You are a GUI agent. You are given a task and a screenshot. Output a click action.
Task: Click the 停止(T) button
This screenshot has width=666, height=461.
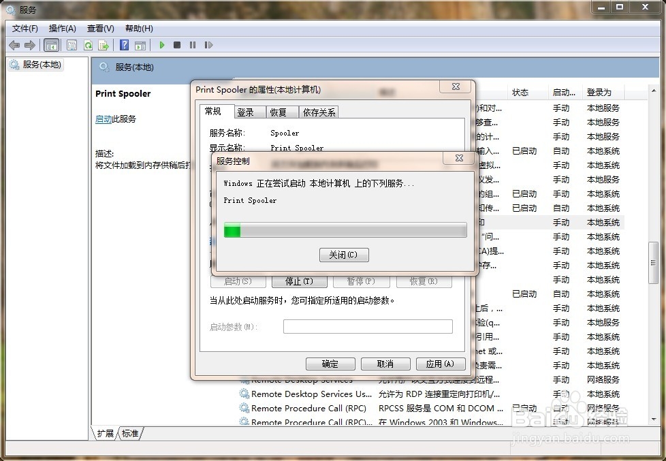299,281
